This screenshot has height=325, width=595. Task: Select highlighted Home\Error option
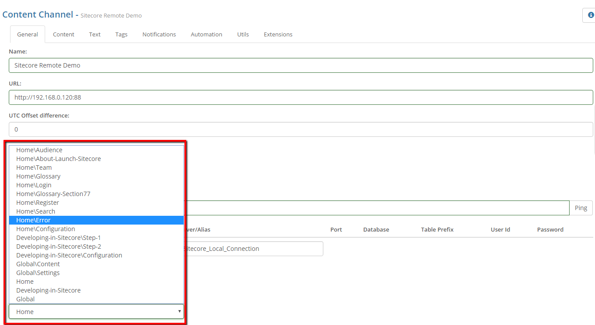[x=96, y=220]
